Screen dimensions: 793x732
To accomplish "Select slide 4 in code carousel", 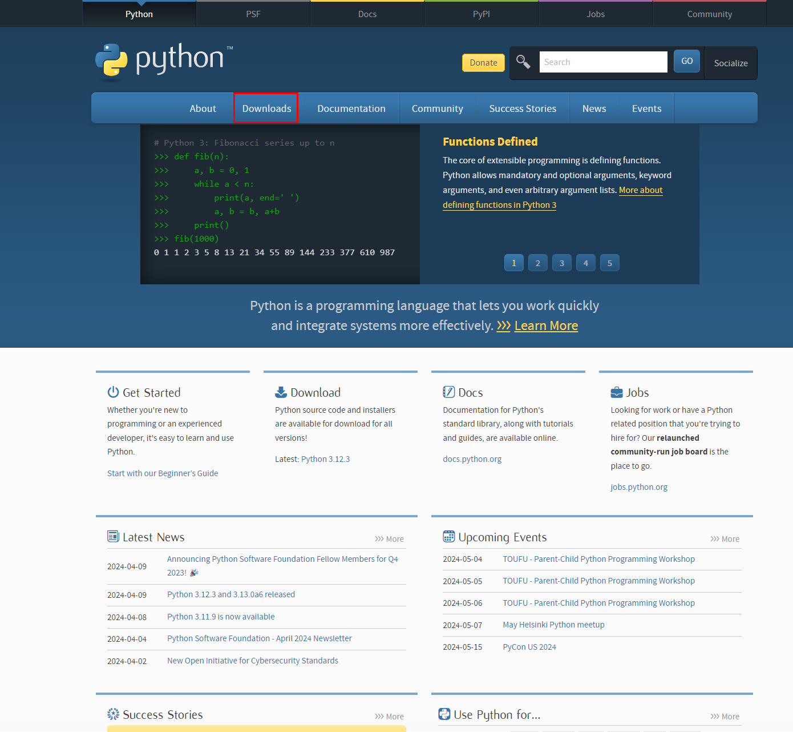I will [x=586, y=263].
